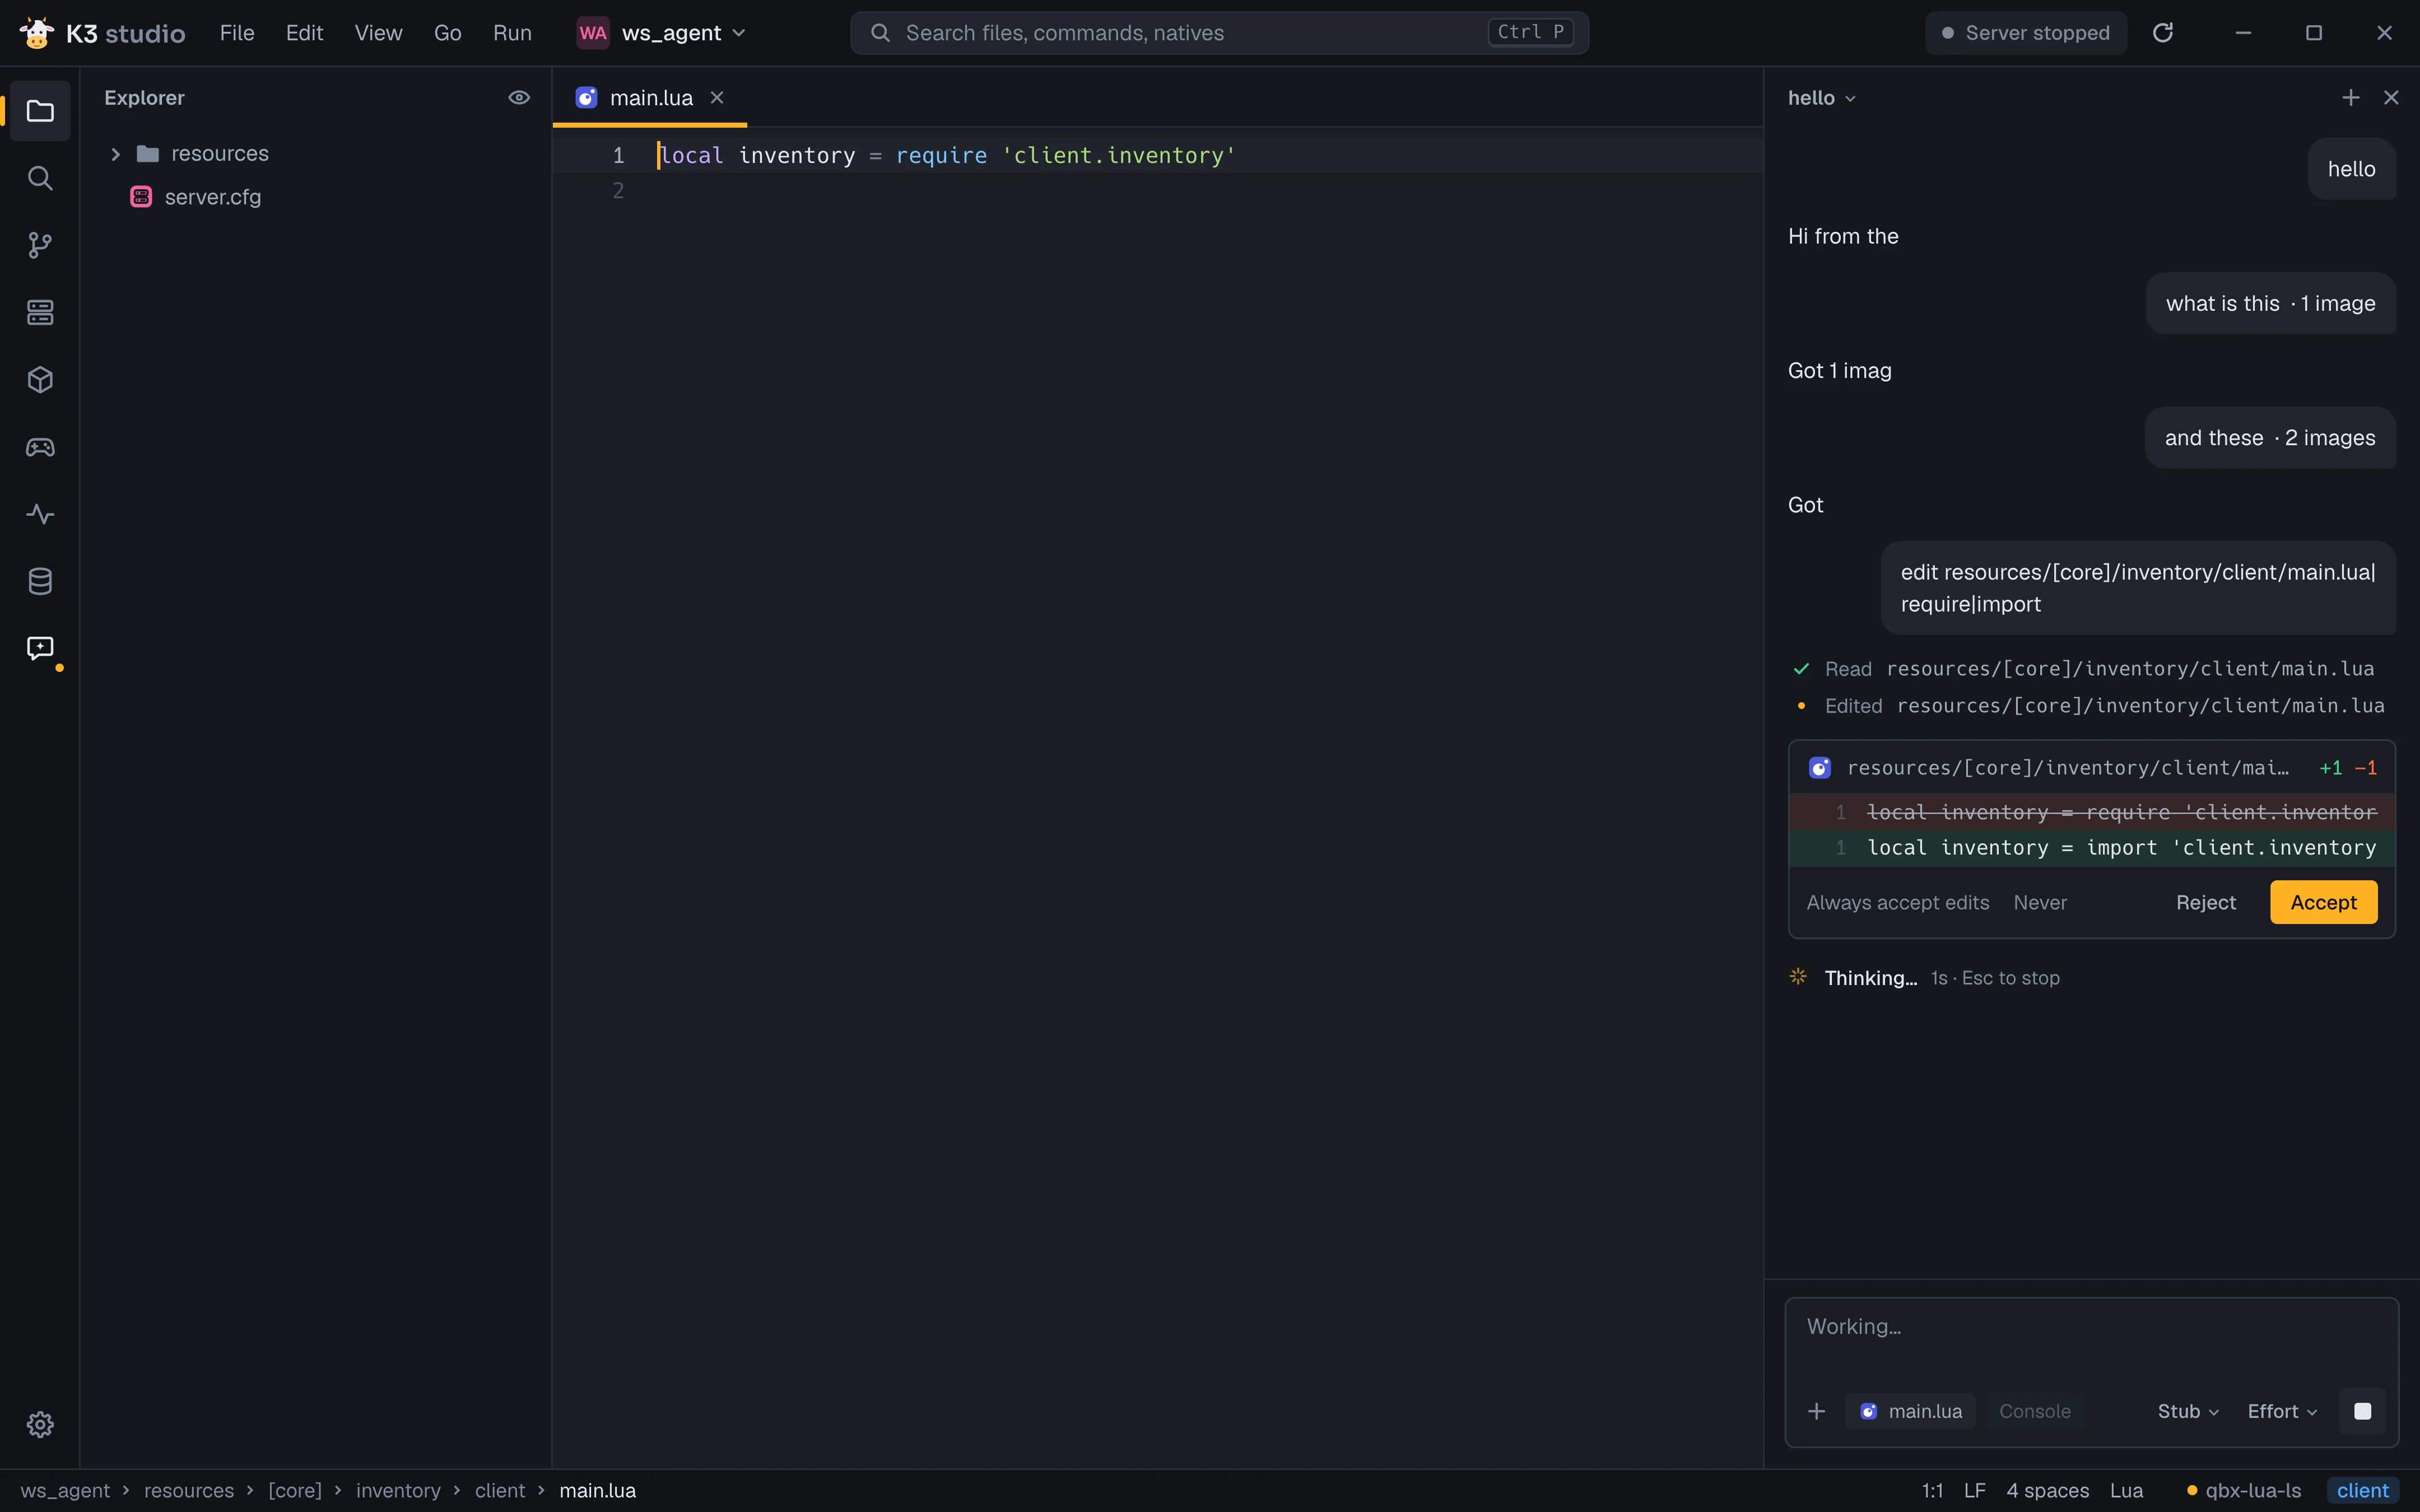
Task: Select the Never accept edits option
Action: [2040, 902]
